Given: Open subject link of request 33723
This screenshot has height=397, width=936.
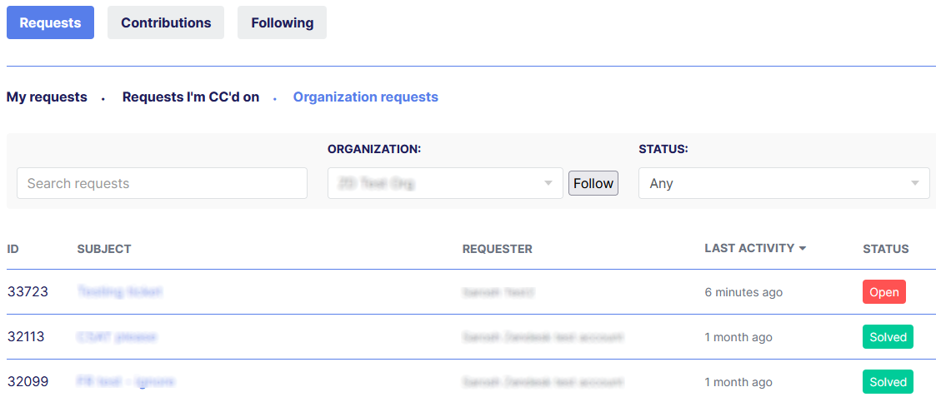Looking at the screenshot, I should click(119, 291).
